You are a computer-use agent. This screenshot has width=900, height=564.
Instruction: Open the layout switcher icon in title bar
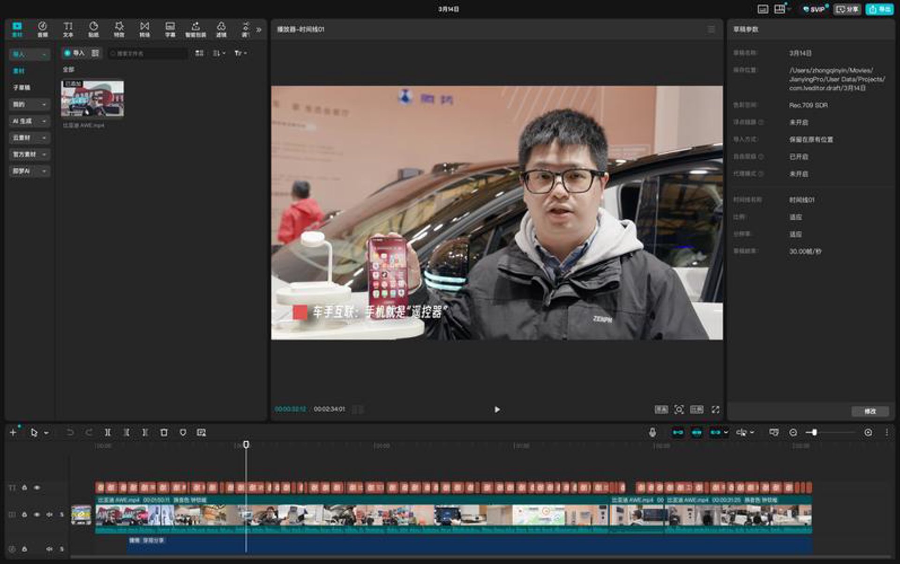click(780, 9)
